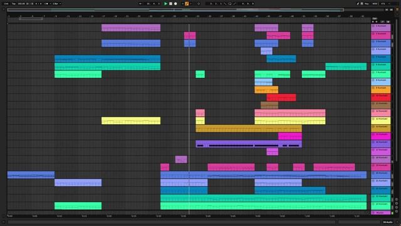Select the first blue clip on track 20
The height and width of the screenshot is (226, 401).
pyautogui.click(x=31, y=175)
